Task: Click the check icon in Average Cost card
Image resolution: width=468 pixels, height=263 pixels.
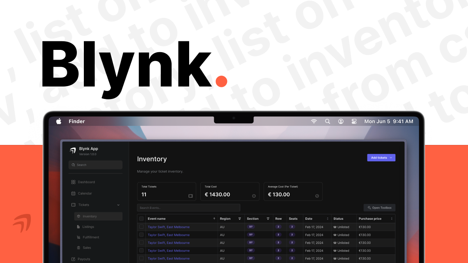Action: (317, 196)
